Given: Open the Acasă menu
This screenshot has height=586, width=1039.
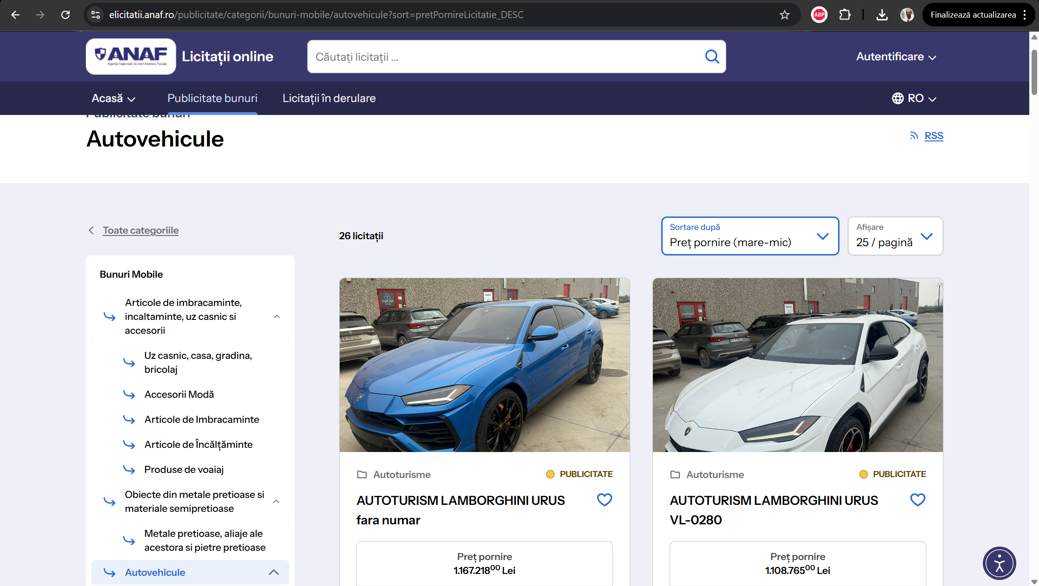Looking at the screenshot, I should (113, 98).
